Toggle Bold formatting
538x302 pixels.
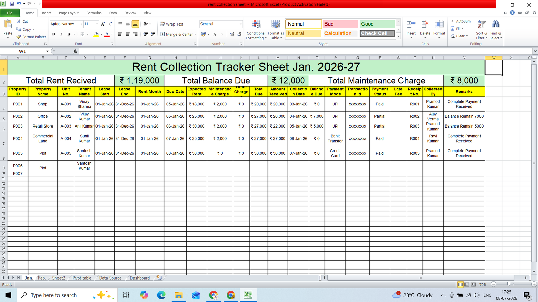pyautogui.click(x=53, y=34)
